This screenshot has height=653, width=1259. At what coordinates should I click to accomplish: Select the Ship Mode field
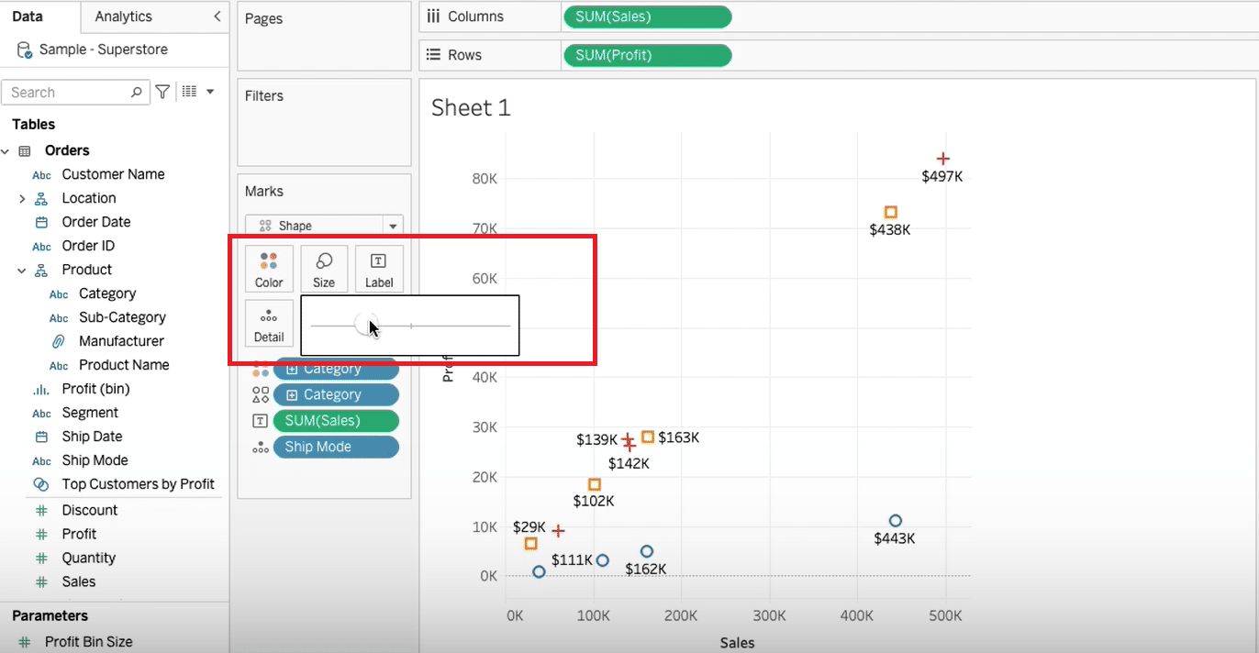(95, 460)
